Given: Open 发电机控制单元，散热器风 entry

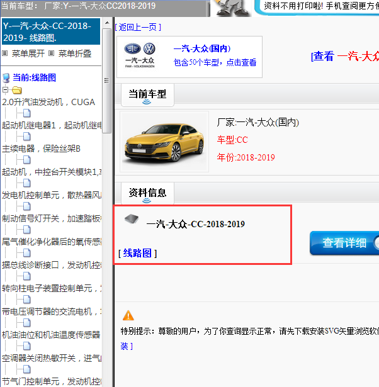Looking at the screenshot, I should [x=52, y=195].
